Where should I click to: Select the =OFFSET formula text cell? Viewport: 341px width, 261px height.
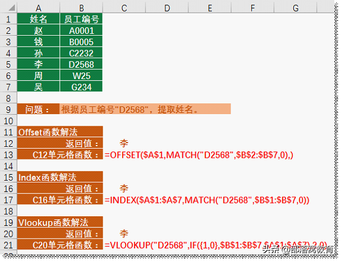click(x=199, y=155)
